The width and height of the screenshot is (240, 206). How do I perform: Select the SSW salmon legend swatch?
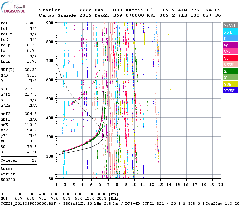230,65
